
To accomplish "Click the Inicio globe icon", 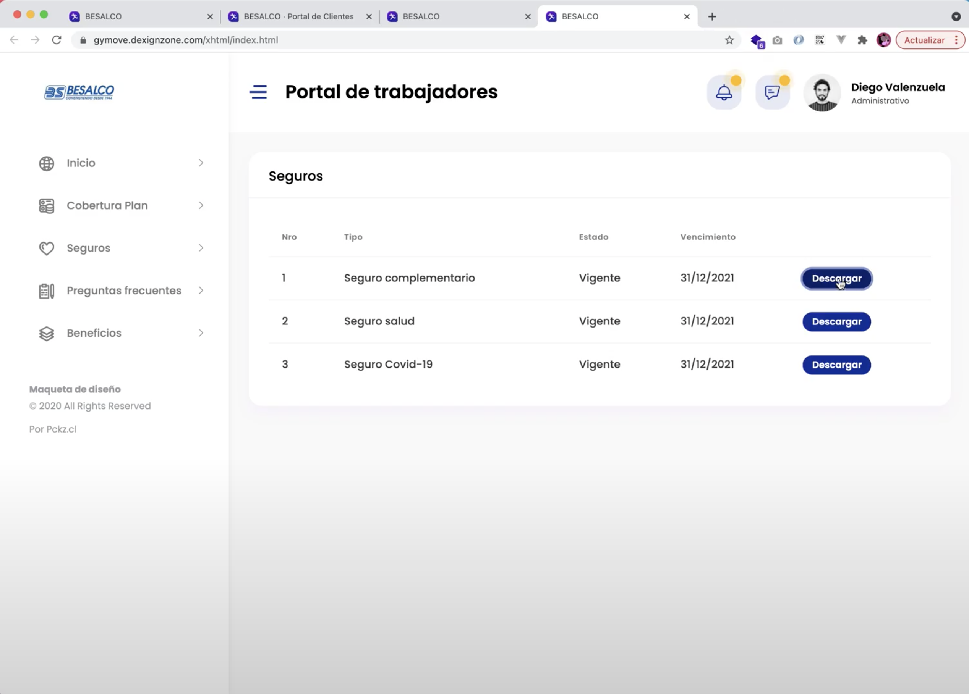I will pyautogui.click(x=47, y=163).
